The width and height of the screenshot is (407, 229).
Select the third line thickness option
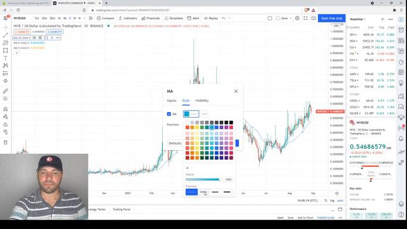point(215,192)
